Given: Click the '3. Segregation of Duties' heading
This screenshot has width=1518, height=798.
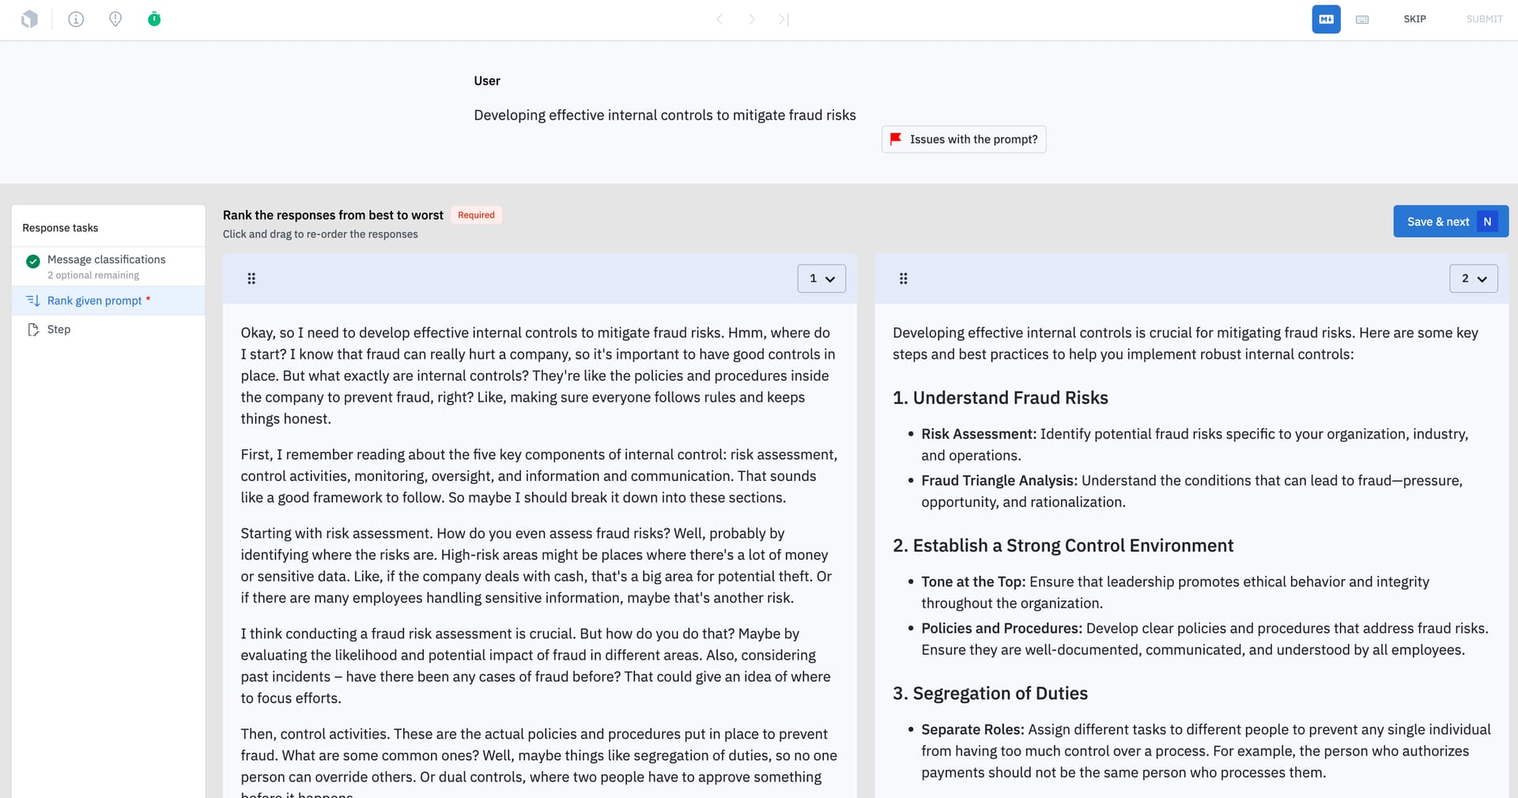Looking at the screenshot, I should tap(990, 694).
